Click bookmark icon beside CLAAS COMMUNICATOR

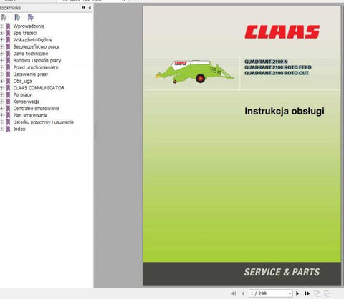[x=8, y=88]
